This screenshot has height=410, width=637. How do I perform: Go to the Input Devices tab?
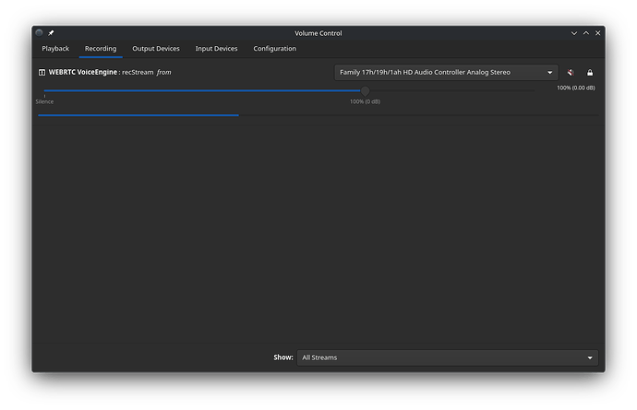pos(216,49)
